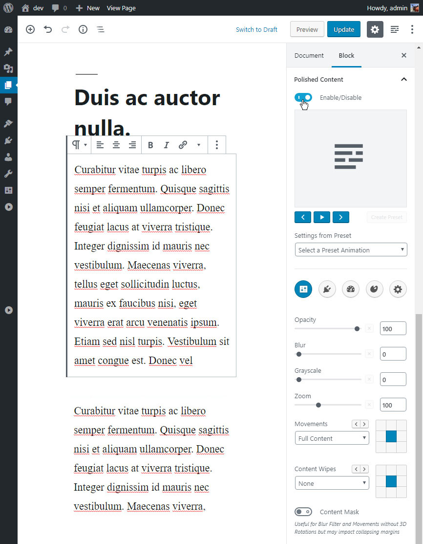Open the paragraph block type switcher
The height and width of the screenshot is (544, 423).
pos(79,145)
